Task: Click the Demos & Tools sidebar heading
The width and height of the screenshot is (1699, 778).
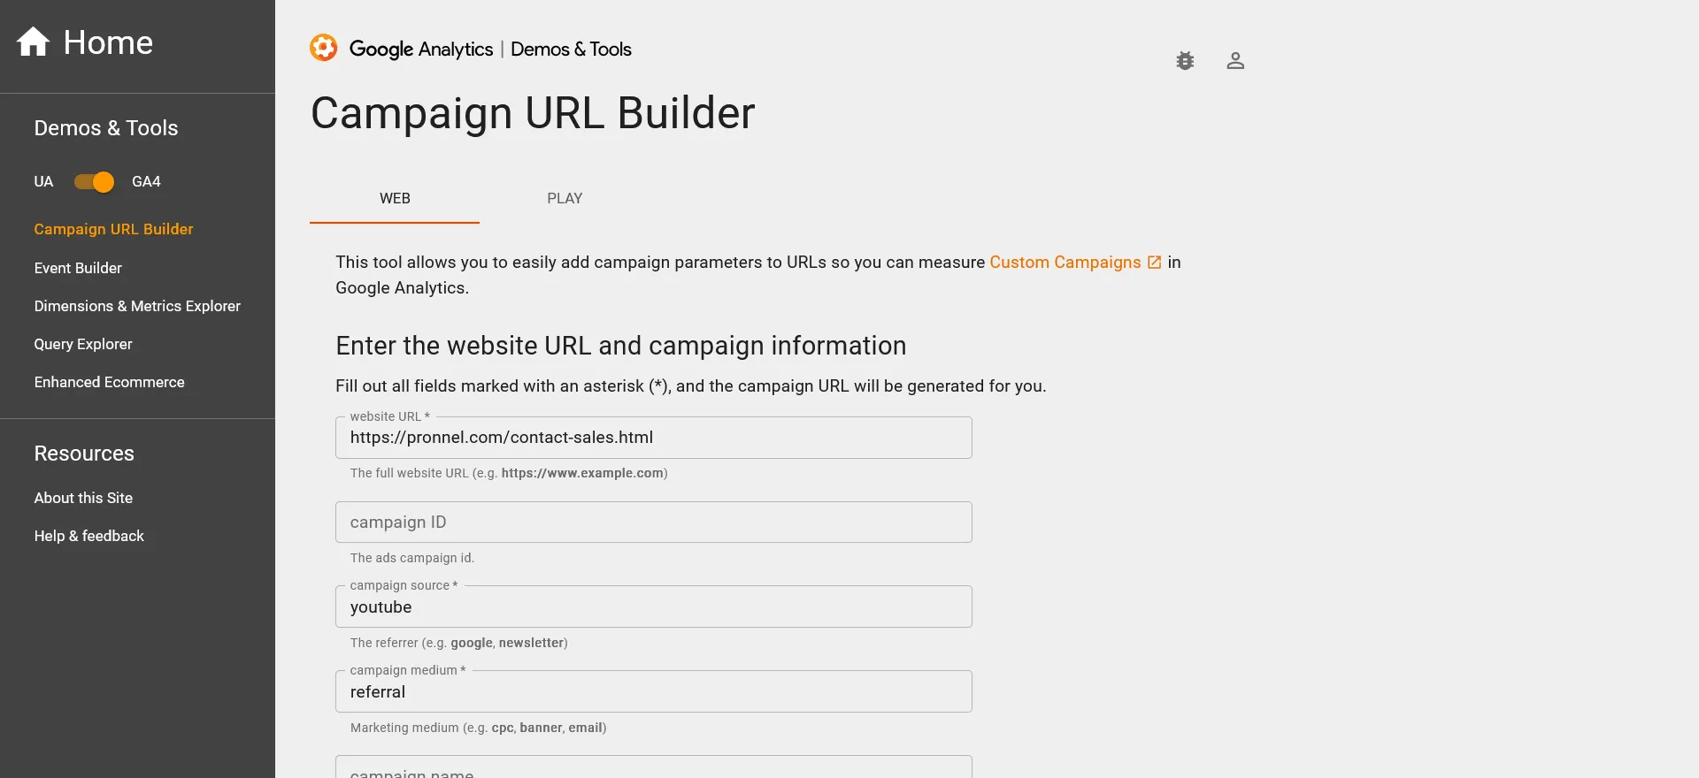Action: tap(106, 128)
